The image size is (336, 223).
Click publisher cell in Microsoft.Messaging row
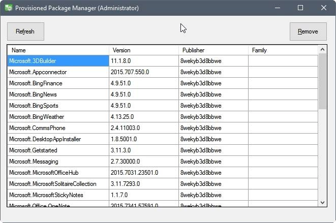213,162
